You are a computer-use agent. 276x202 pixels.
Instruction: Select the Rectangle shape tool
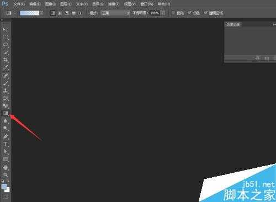(x=6, y=160)
